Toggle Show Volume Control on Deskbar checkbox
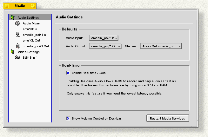This screenshot has width=208, height=137. click(x=68, y=118)
